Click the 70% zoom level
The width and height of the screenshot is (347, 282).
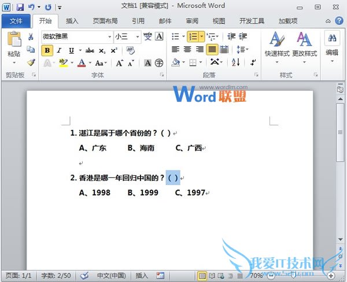coord(256,276)
